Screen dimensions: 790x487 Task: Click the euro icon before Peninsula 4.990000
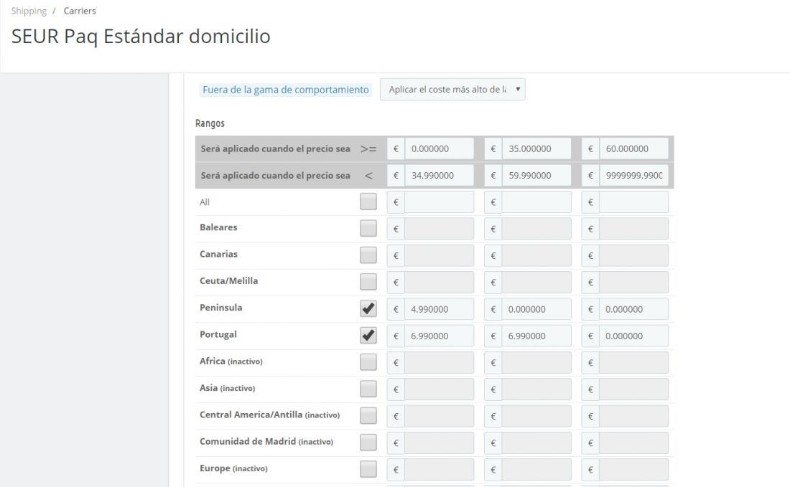click(x=396, y=309)
